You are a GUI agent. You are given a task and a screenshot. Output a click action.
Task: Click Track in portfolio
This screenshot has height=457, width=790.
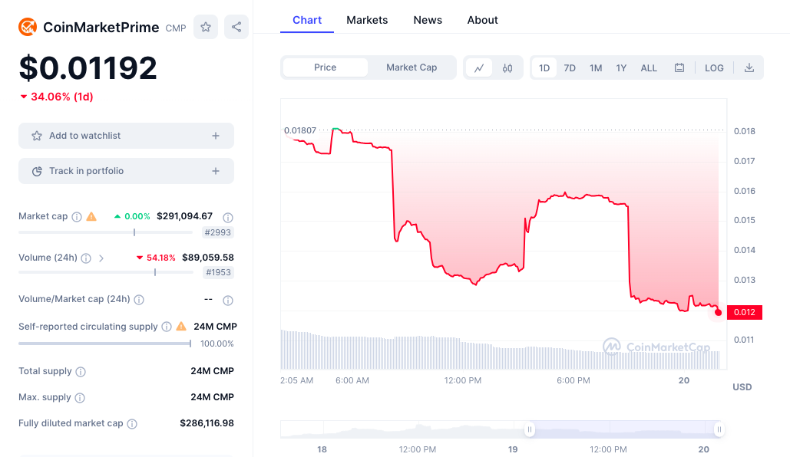click(126, 170)
